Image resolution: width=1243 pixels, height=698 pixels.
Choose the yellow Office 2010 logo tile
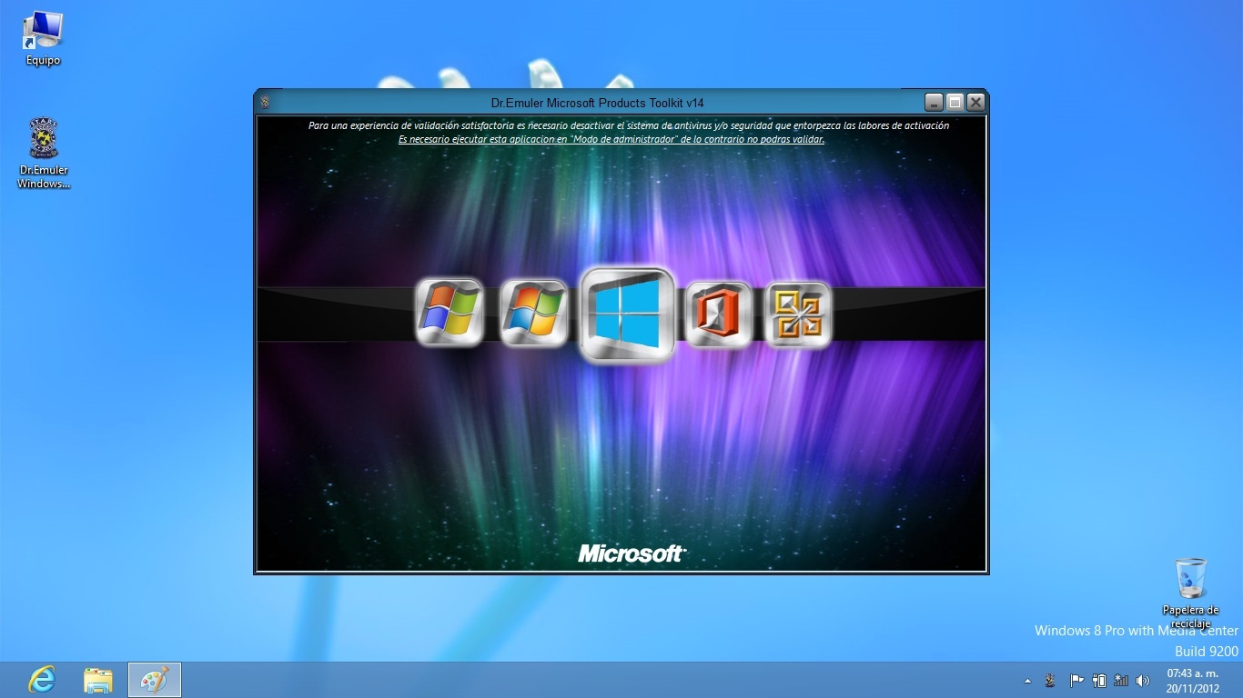[798, 314]
